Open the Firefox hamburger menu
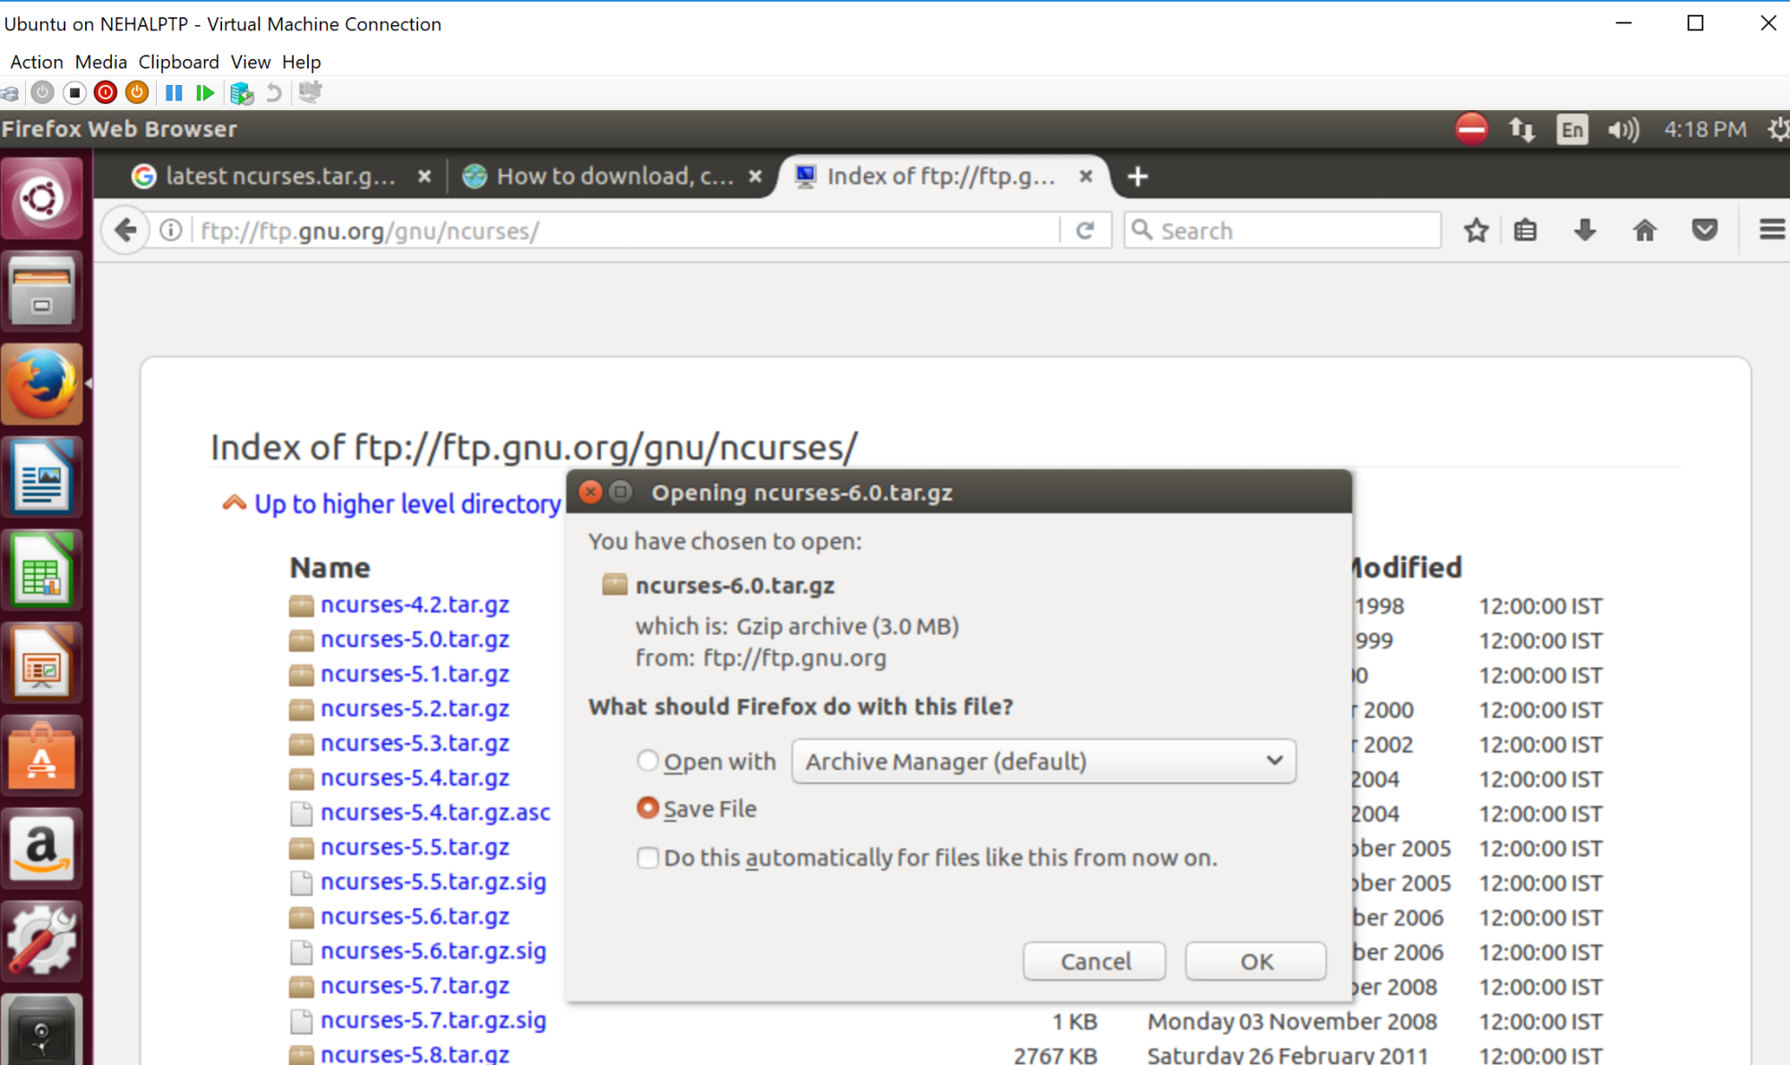This screenshot has height=1065, width=1790. [x=1770, y=231]
